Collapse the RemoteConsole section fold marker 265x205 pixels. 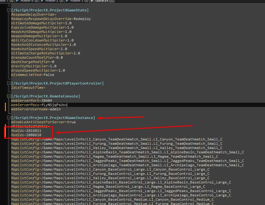(x=8, y=96)
